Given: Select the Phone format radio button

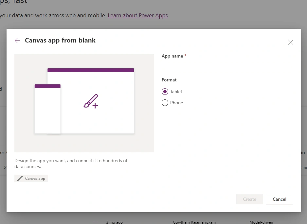Looking at the screenshot, I should point(165,103).
